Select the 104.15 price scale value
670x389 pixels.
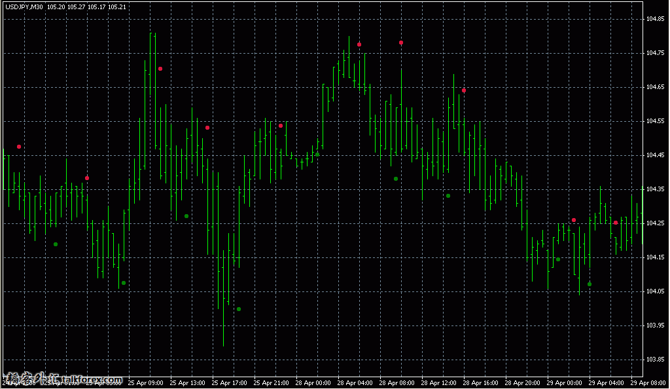point(656,257)
